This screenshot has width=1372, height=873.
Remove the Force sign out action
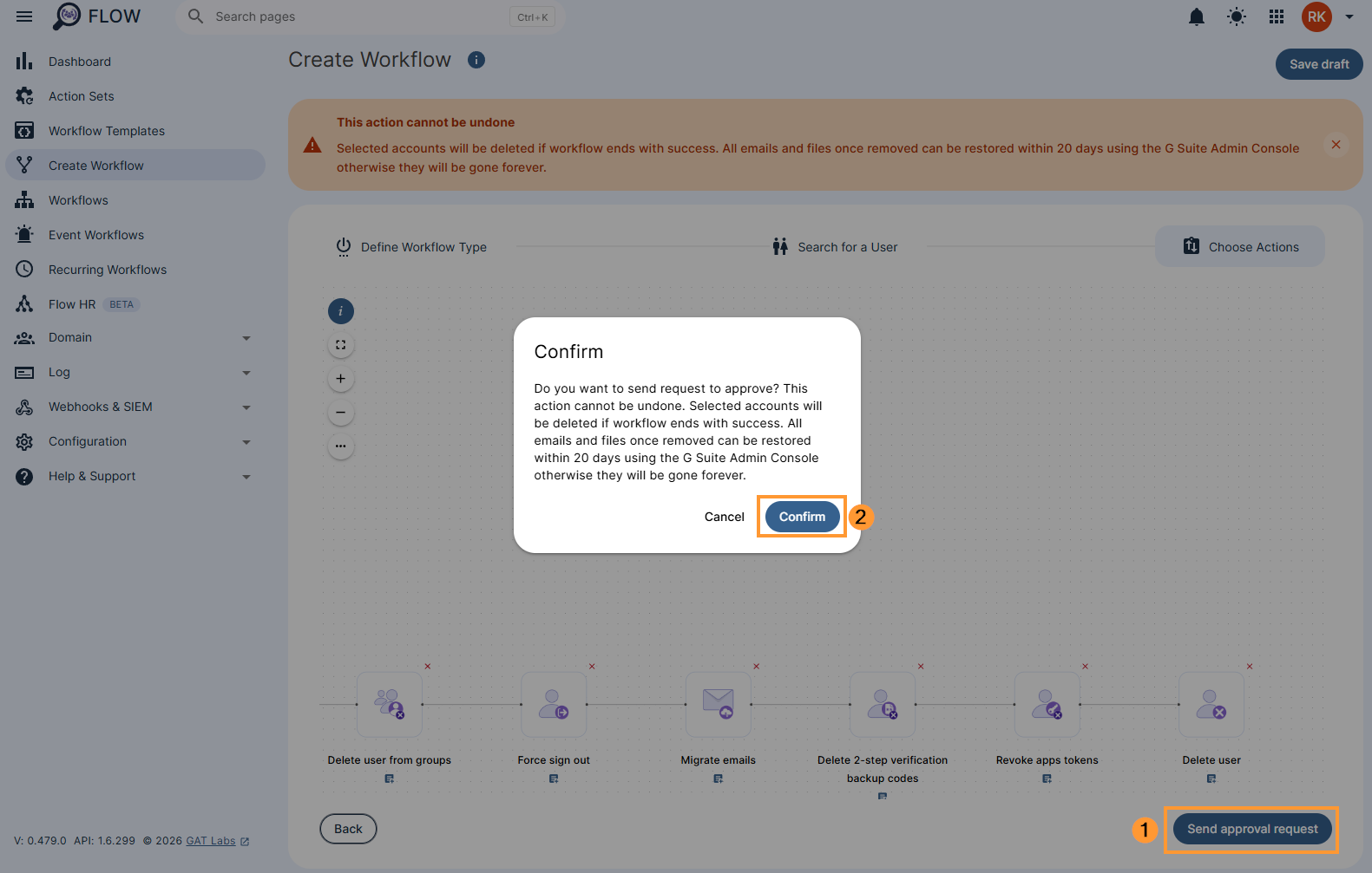592,667
